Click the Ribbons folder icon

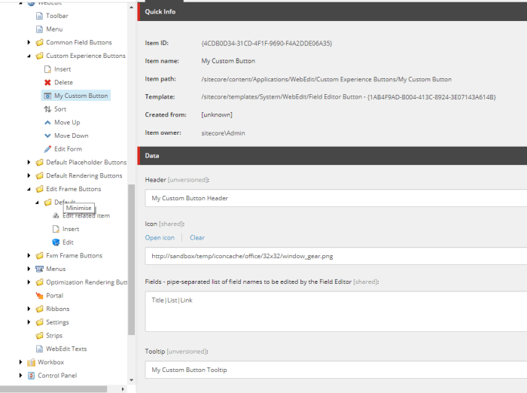point(39,309)
